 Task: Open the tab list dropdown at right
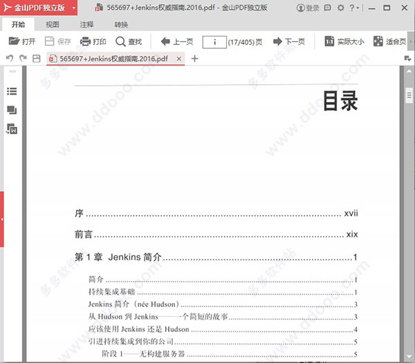click(x=407, y=59)
